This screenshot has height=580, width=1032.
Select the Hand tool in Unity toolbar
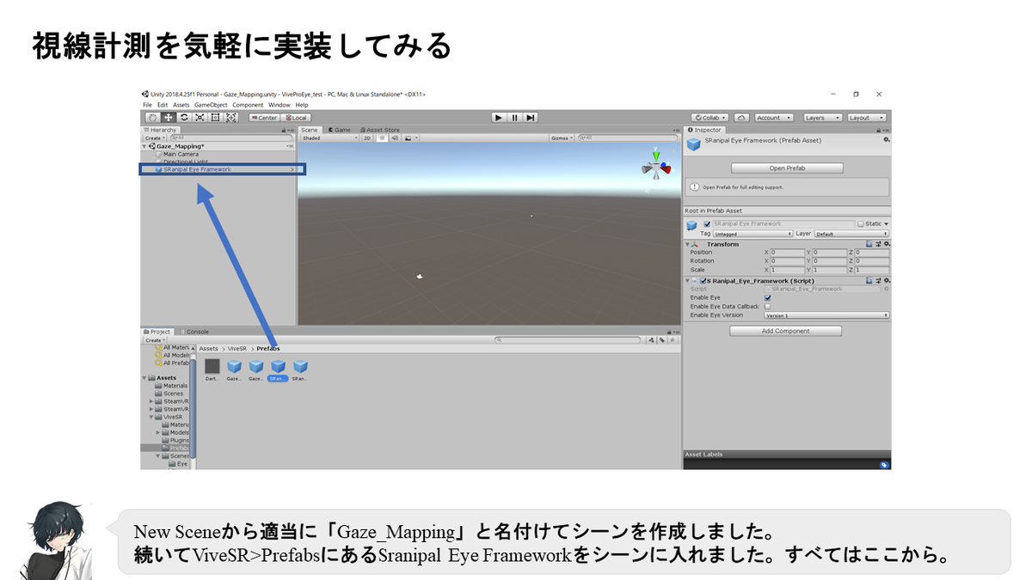point(151,118)
